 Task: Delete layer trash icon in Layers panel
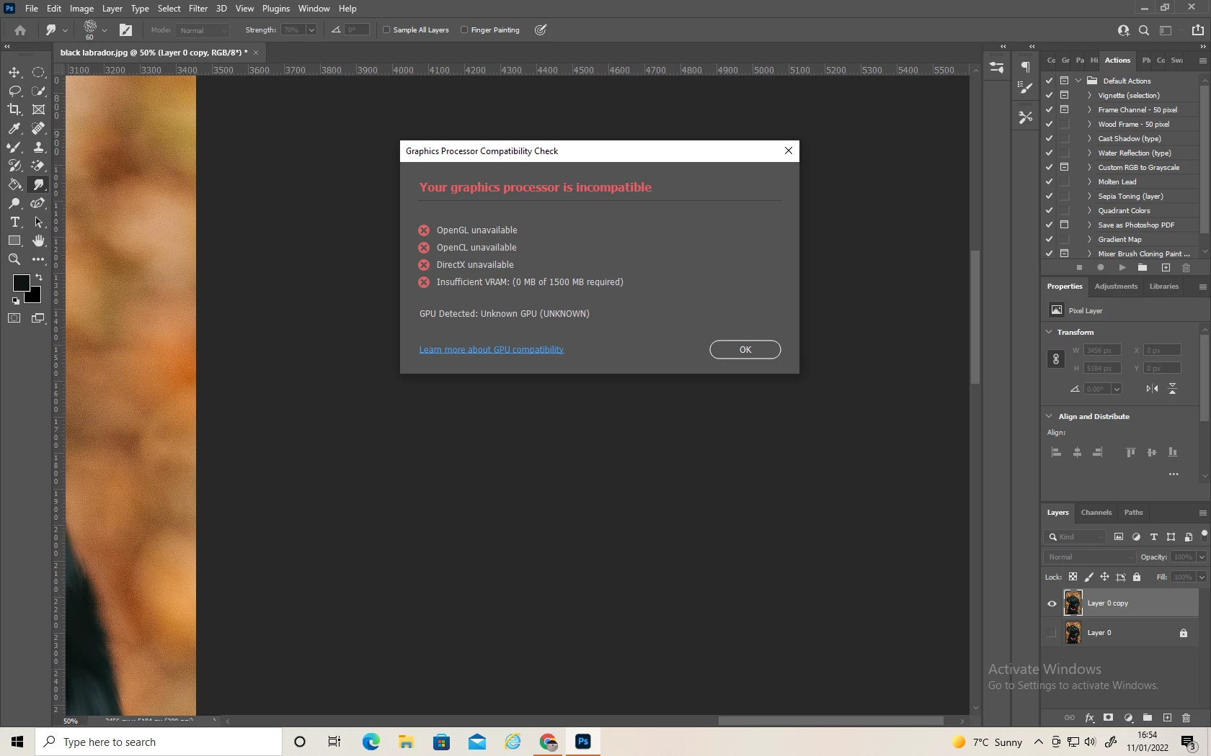pos(1186,718)
